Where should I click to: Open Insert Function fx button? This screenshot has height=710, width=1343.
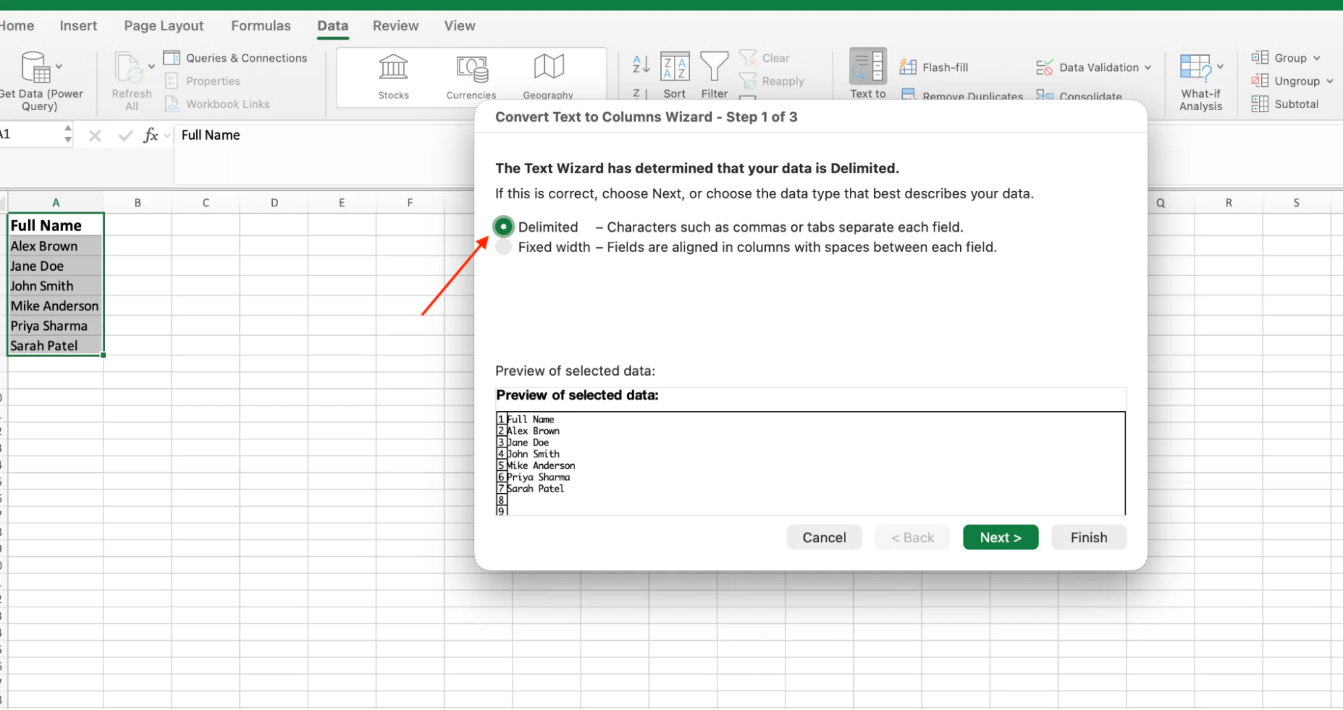click(x=150, y=136)
